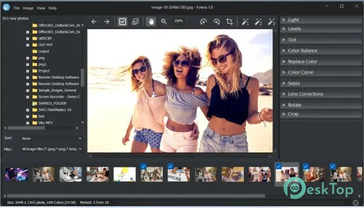Open the View menu
The width and height of the screenshot is (364, 208).
41,8
